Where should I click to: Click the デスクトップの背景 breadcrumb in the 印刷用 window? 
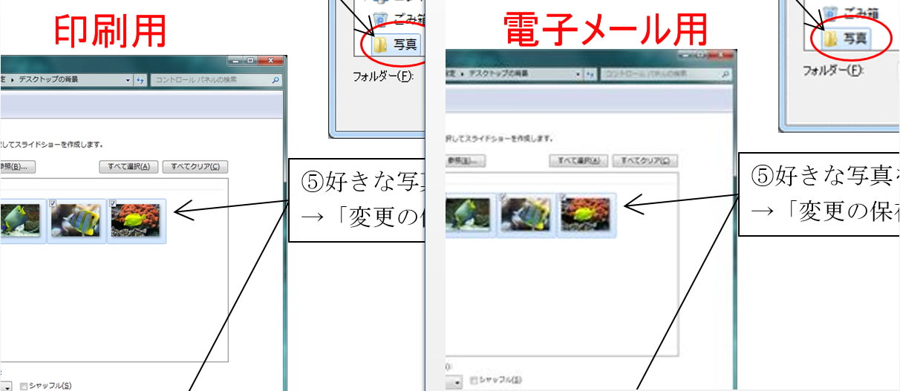tap(48, 80)
